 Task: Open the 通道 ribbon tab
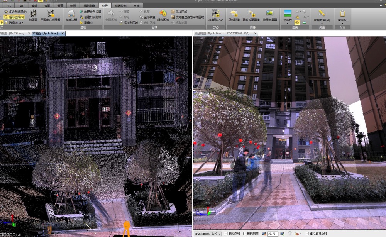point(60,6)
